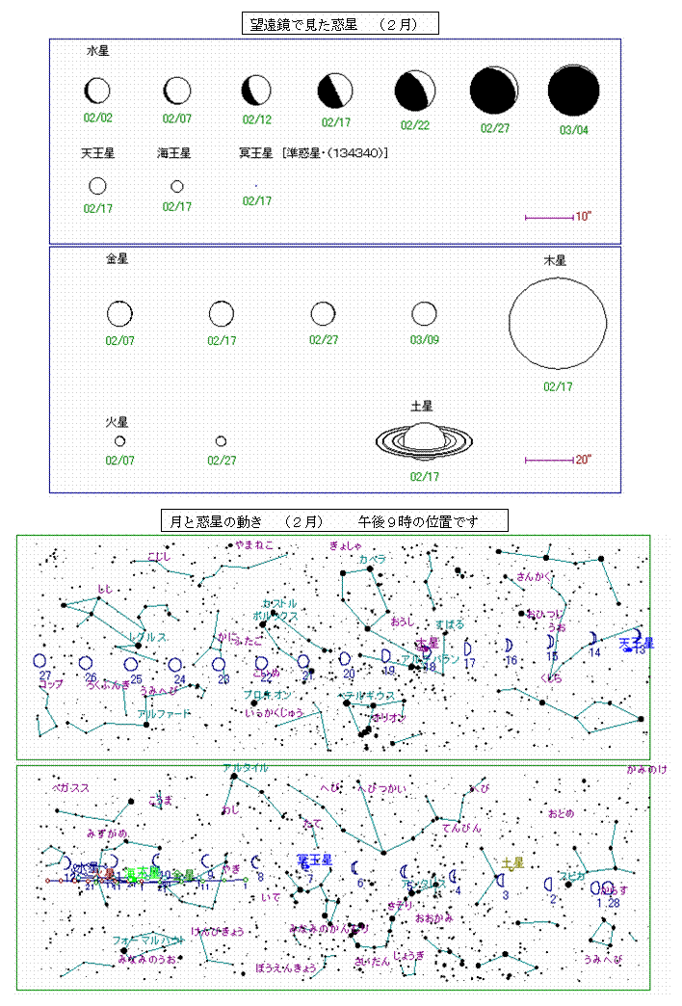The image size is (682, 1006).
Task: Click the 金星 heading label
Action: coord(118,258)
